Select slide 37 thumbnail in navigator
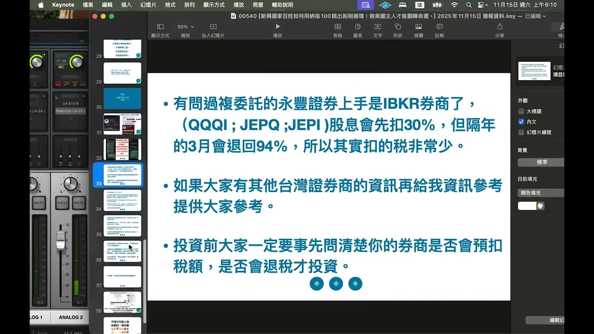Screen dimensions: 594x334 pos(123,277)
